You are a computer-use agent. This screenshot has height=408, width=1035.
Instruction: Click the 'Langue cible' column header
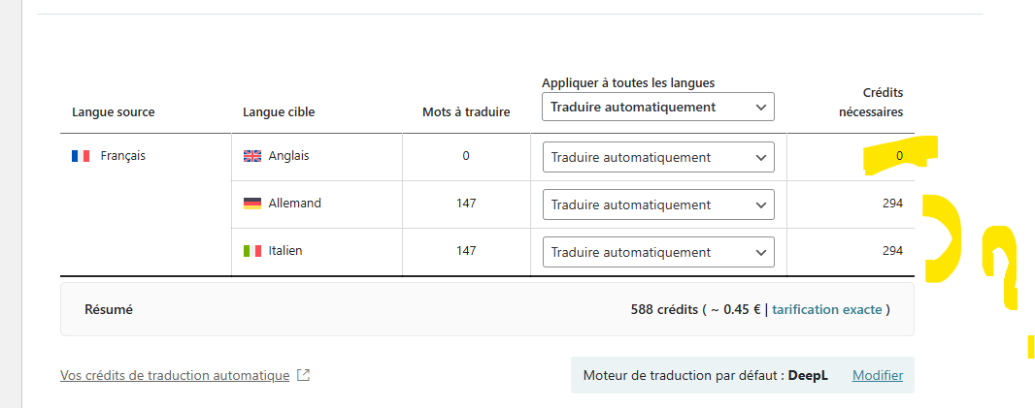tap(279, 112)
